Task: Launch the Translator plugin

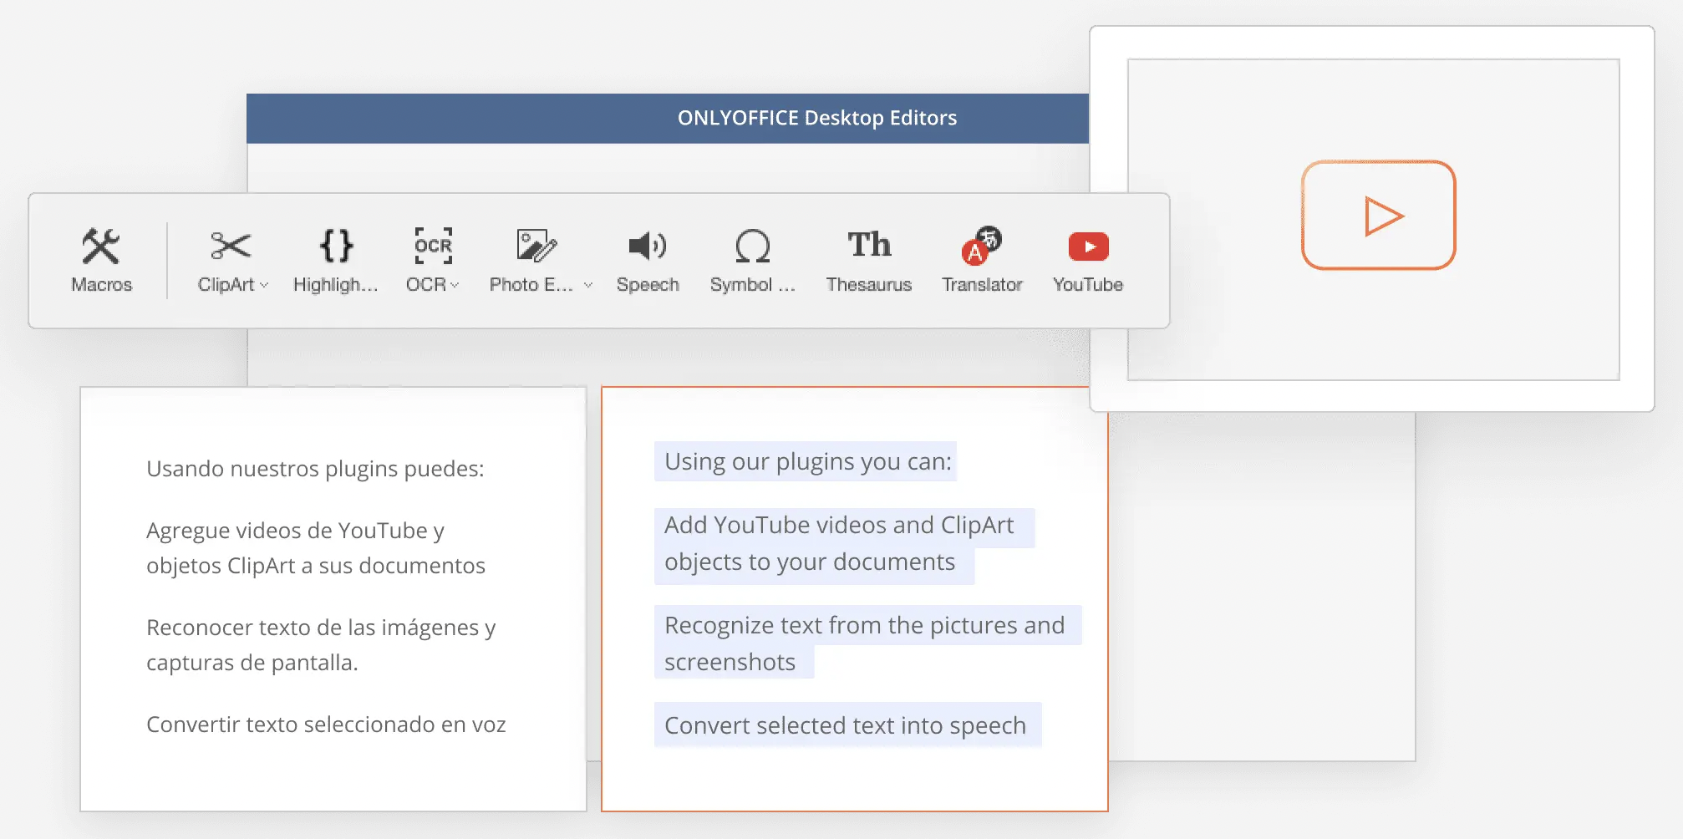Action: (x=982, y=260)
